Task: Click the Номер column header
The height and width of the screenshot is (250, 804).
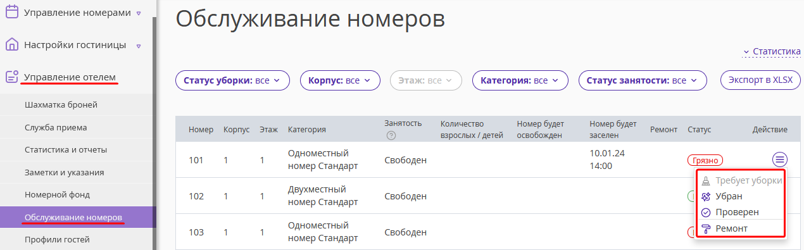Action: [x=201, y=130]
